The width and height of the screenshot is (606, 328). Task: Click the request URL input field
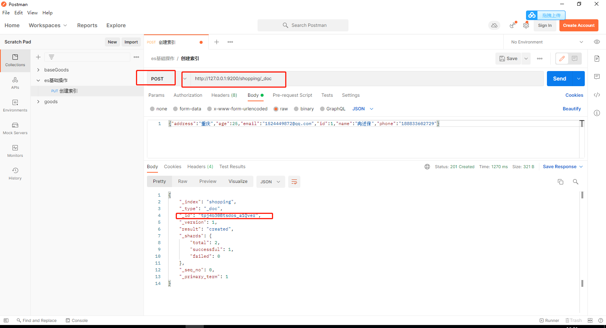coord(366,79)
